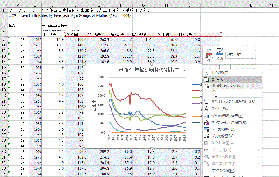279x177 pixels.
Task: Choose コピー(C) from the context menu
Action: point(232,80)
